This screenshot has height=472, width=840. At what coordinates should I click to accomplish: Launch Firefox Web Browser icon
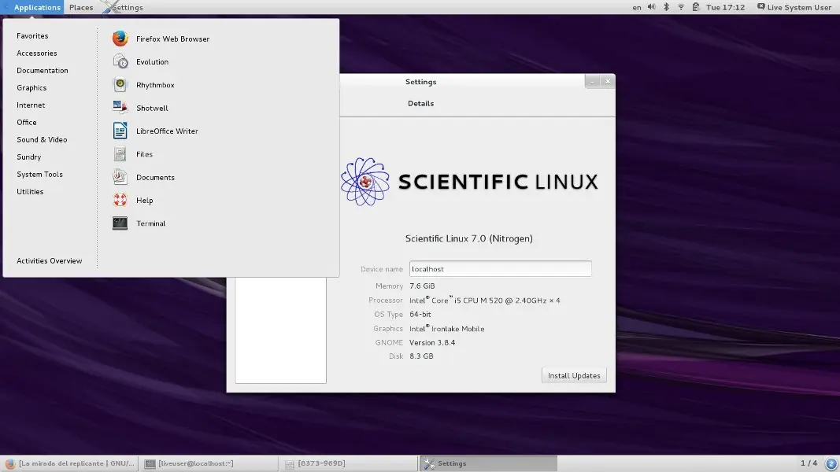tap(120, 39)
